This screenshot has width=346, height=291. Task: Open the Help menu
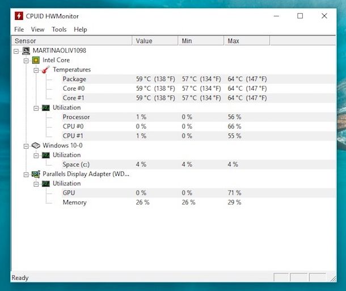81,29
